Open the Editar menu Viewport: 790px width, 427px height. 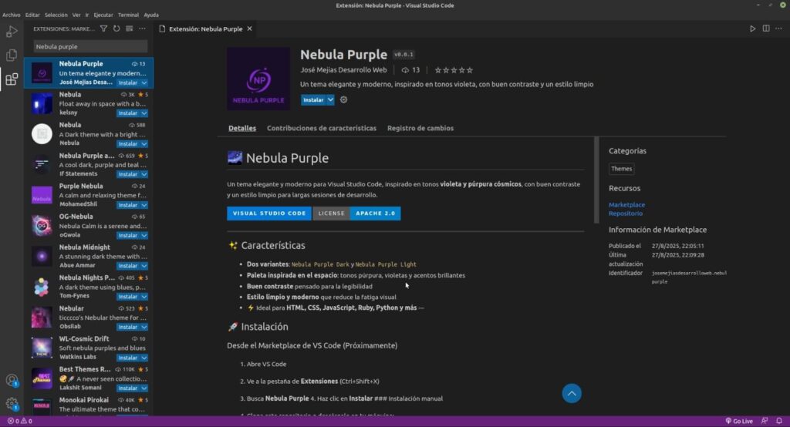(32, 15)
